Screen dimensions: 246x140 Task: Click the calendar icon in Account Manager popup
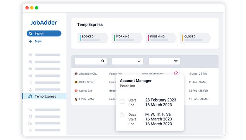(x=122, y=101)
